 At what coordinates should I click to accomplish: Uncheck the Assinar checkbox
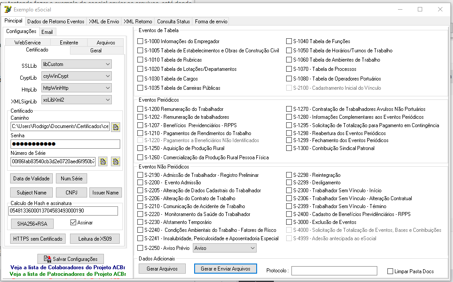coord(73,223)
